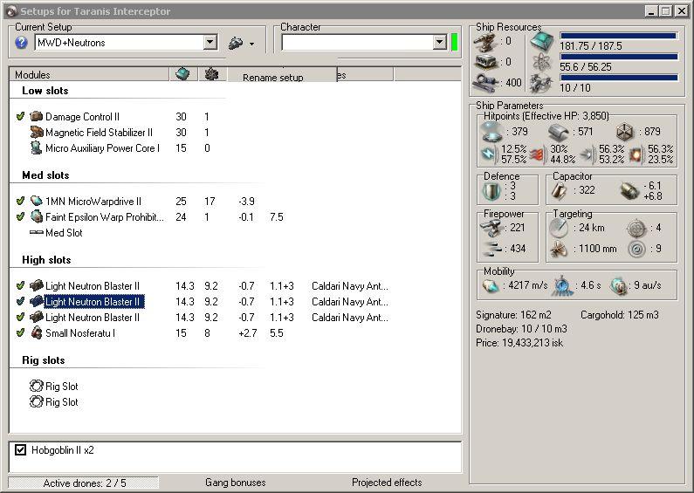This screenshot has height=493, width=694.
Task: Click the targeting range 24 km icon
Action: (559, 228)
